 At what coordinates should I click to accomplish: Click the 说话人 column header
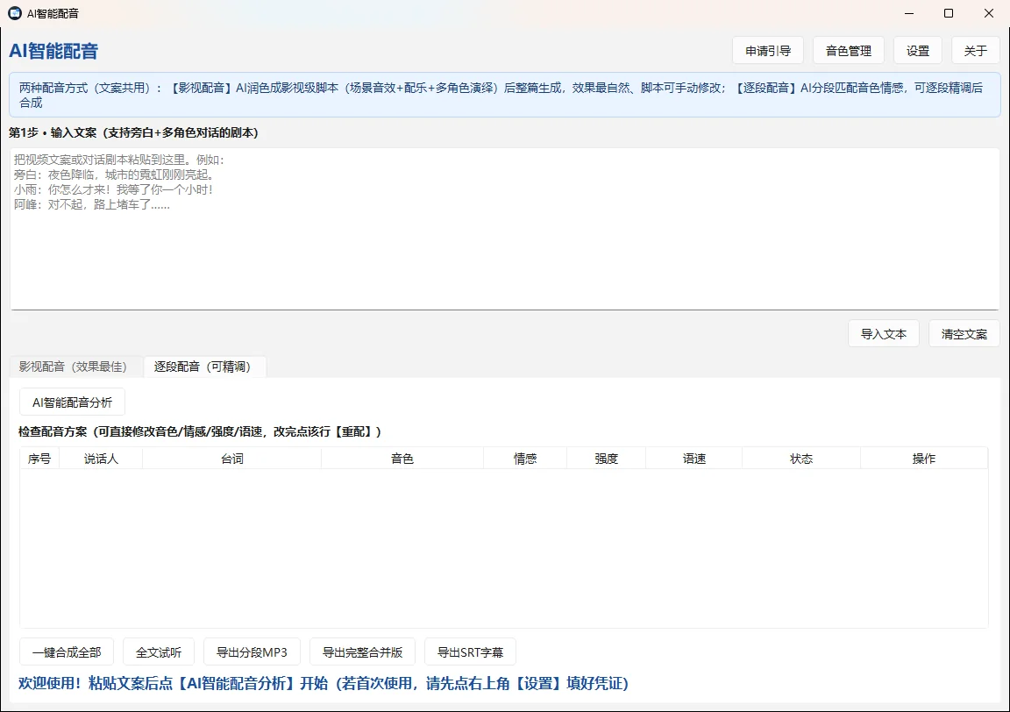click(101, 458)
